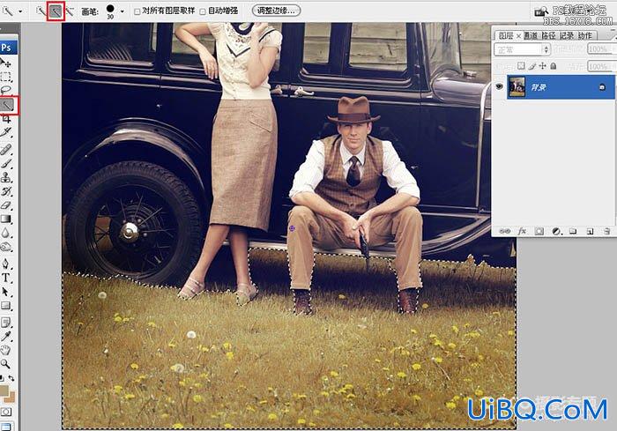This screenshot has width=617, height=431.
Task: Toggle lock image pixels brush icon
Action: click(532, 66)
